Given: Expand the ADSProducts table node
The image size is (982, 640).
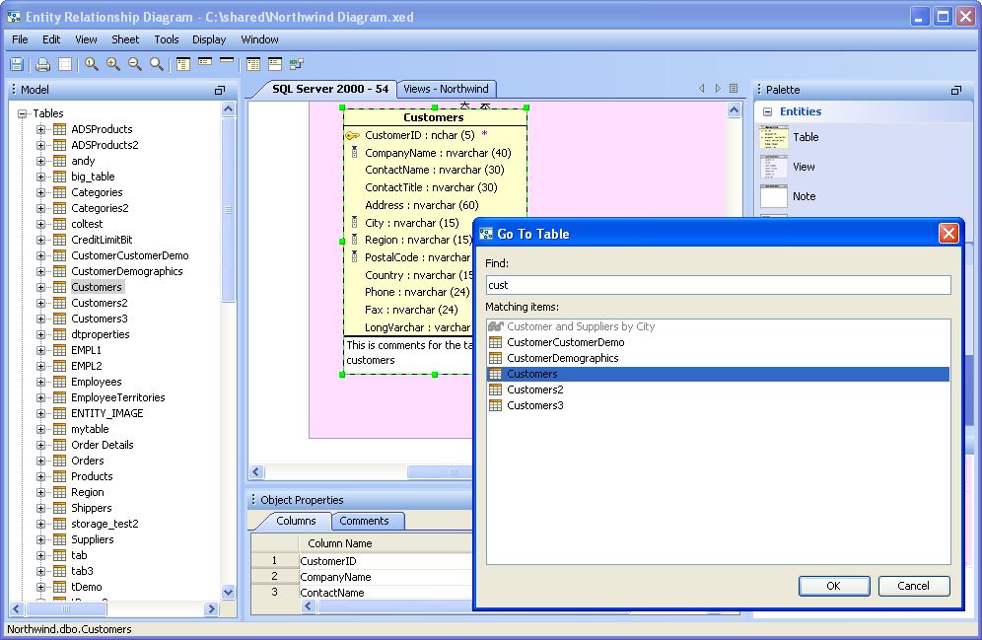Looking at the screenshot, I should [40, 129].
